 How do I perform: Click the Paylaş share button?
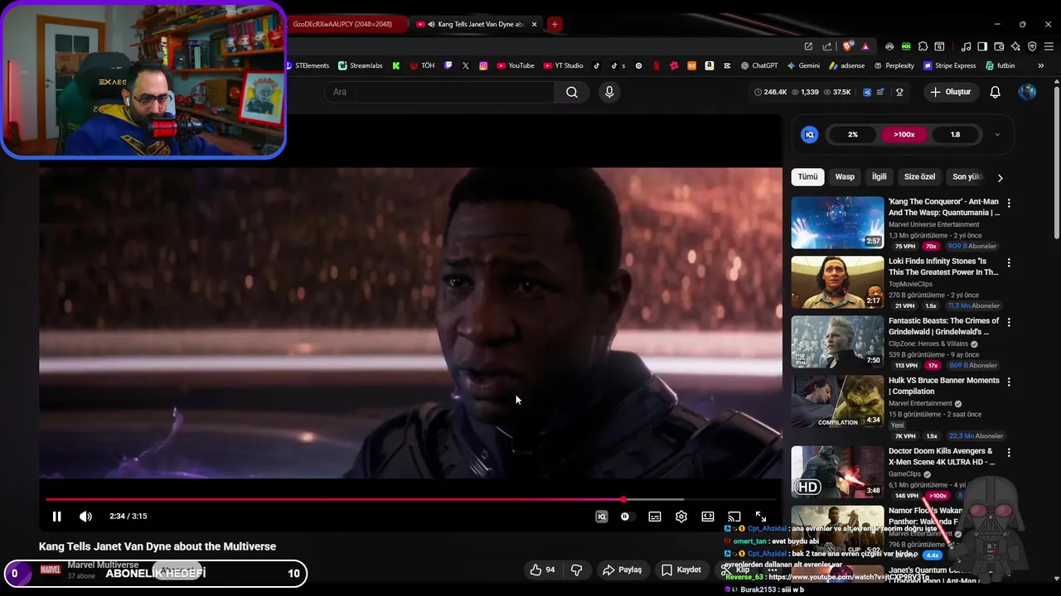[623, 570]
